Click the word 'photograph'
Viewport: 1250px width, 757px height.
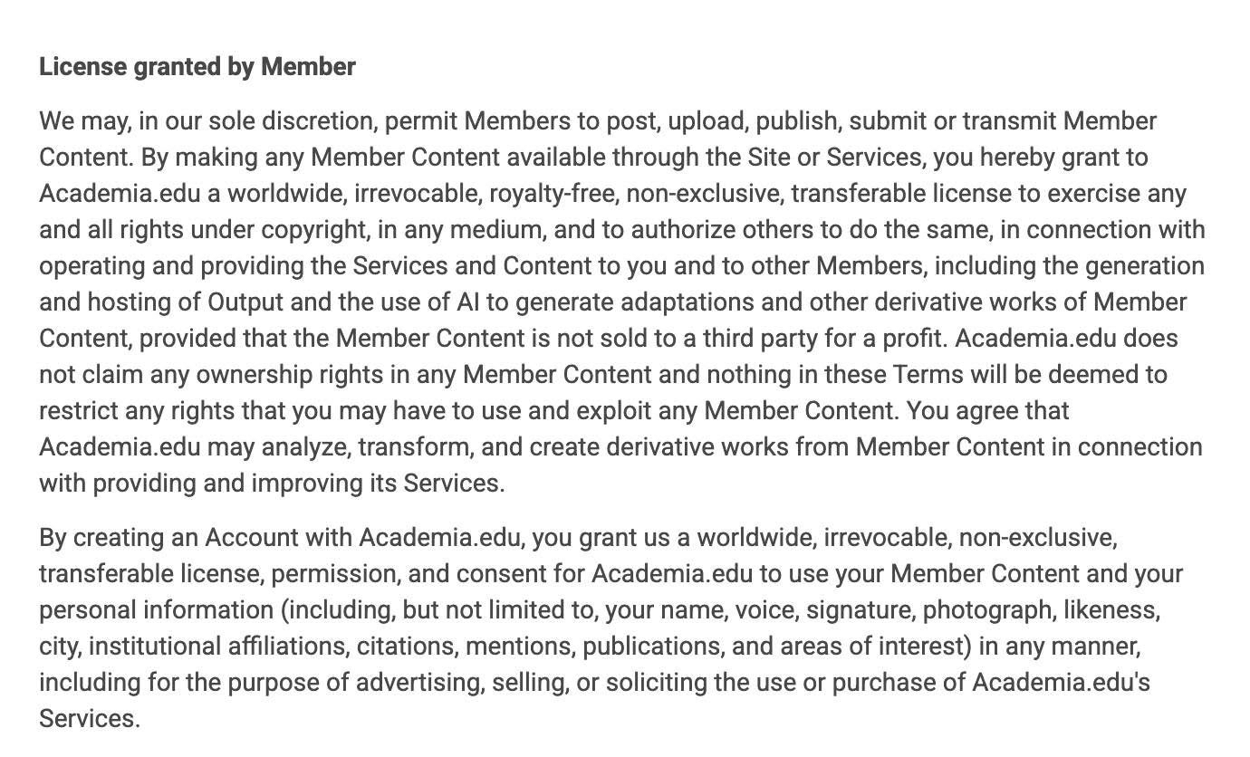click(x=987, y=610)
